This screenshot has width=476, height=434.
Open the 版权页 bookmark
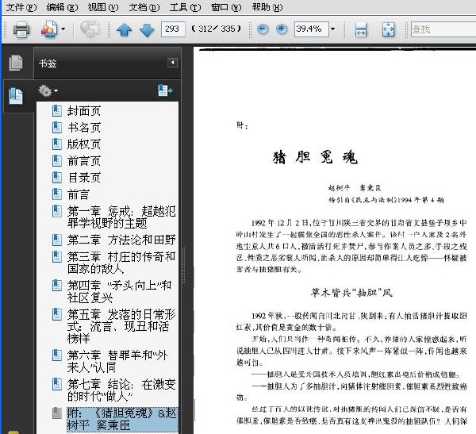84,144
